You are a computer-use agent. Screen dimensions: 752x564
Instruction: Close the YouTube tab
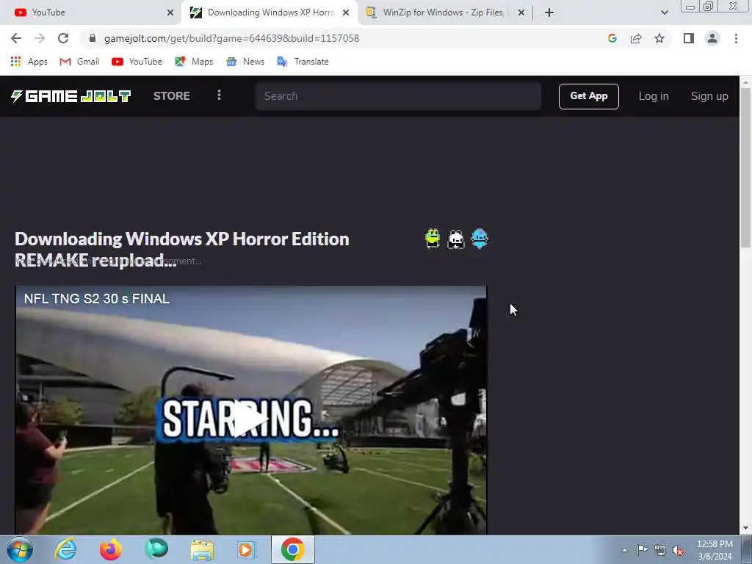pos(170,13)
